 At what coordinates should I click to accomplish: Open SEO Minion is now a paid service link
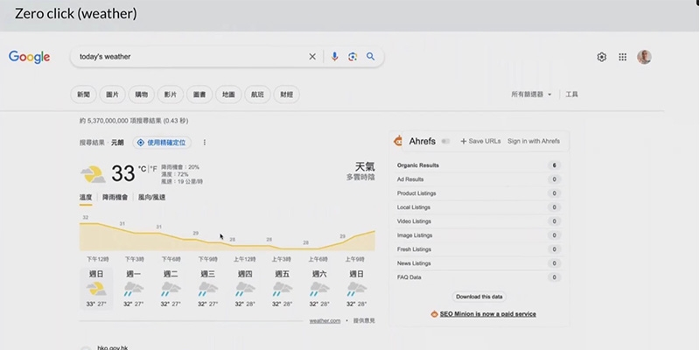[488, 314]
